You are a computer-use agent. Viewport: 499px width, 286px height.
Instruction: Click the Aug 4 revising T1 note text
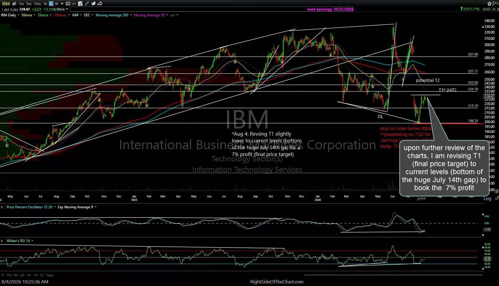[x=267, y=144]
